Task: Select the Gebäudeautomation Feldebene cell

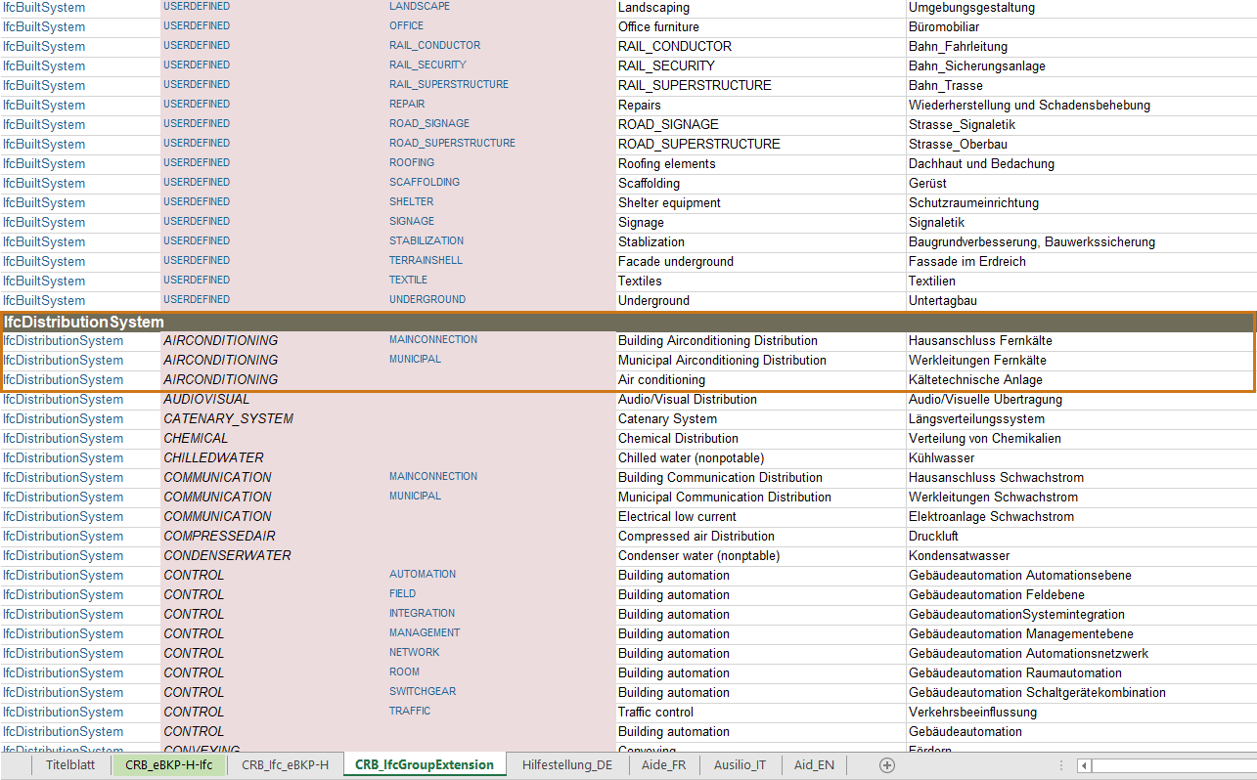Action: pos(1081,594)
